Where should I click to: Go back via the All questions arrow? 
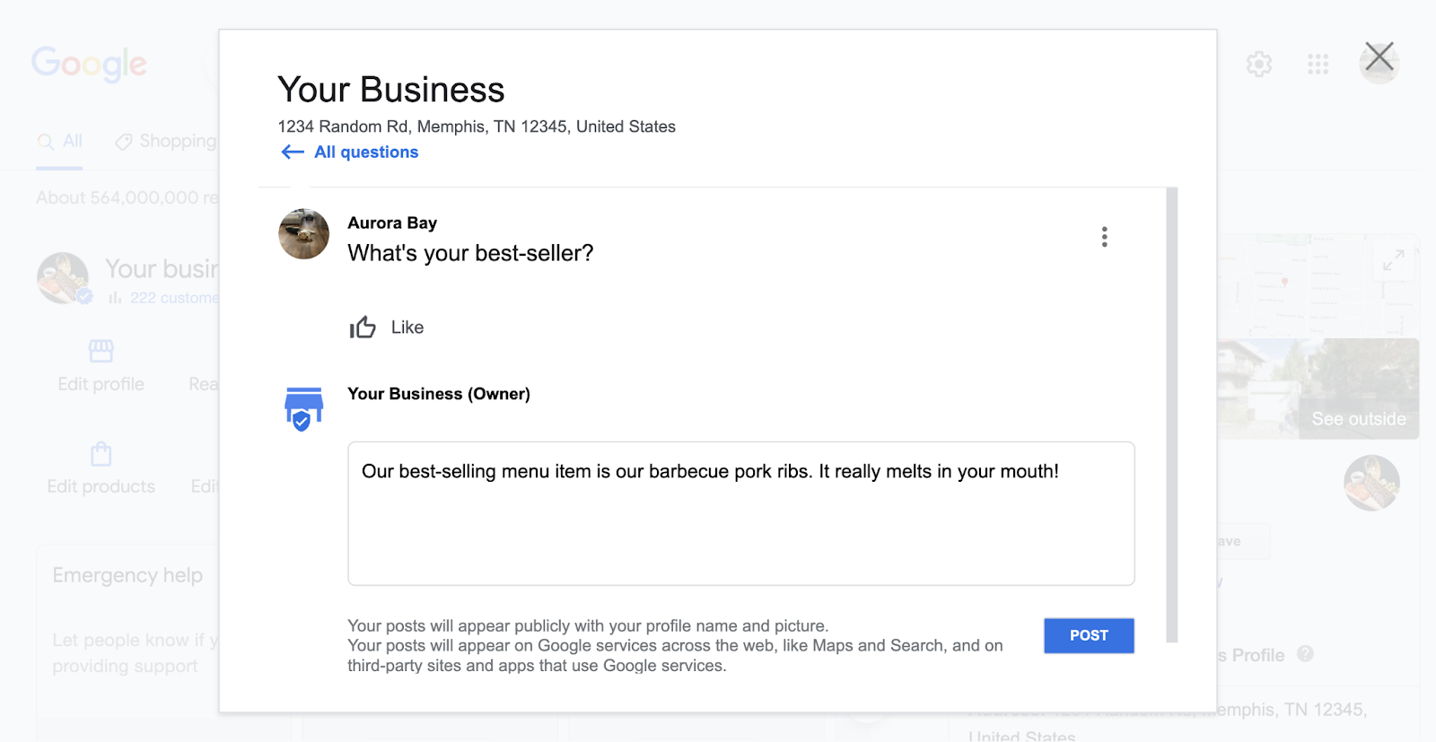[x=293, y=153]
